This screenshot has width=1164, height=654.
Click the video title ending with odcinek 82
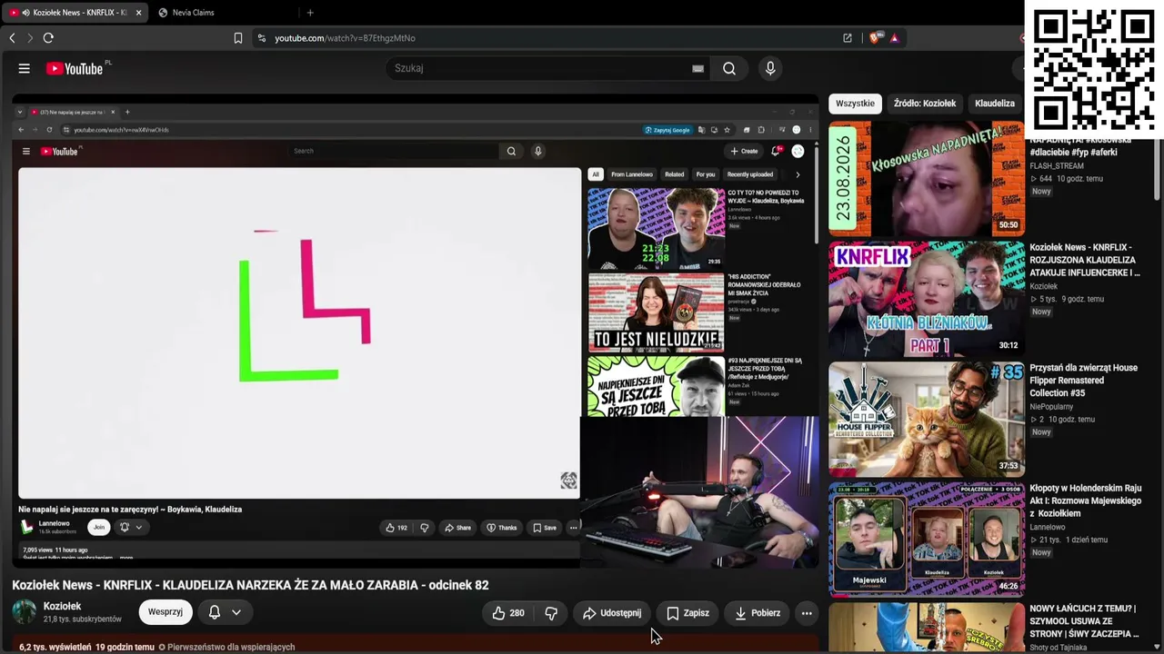click(x=250, y=585)
